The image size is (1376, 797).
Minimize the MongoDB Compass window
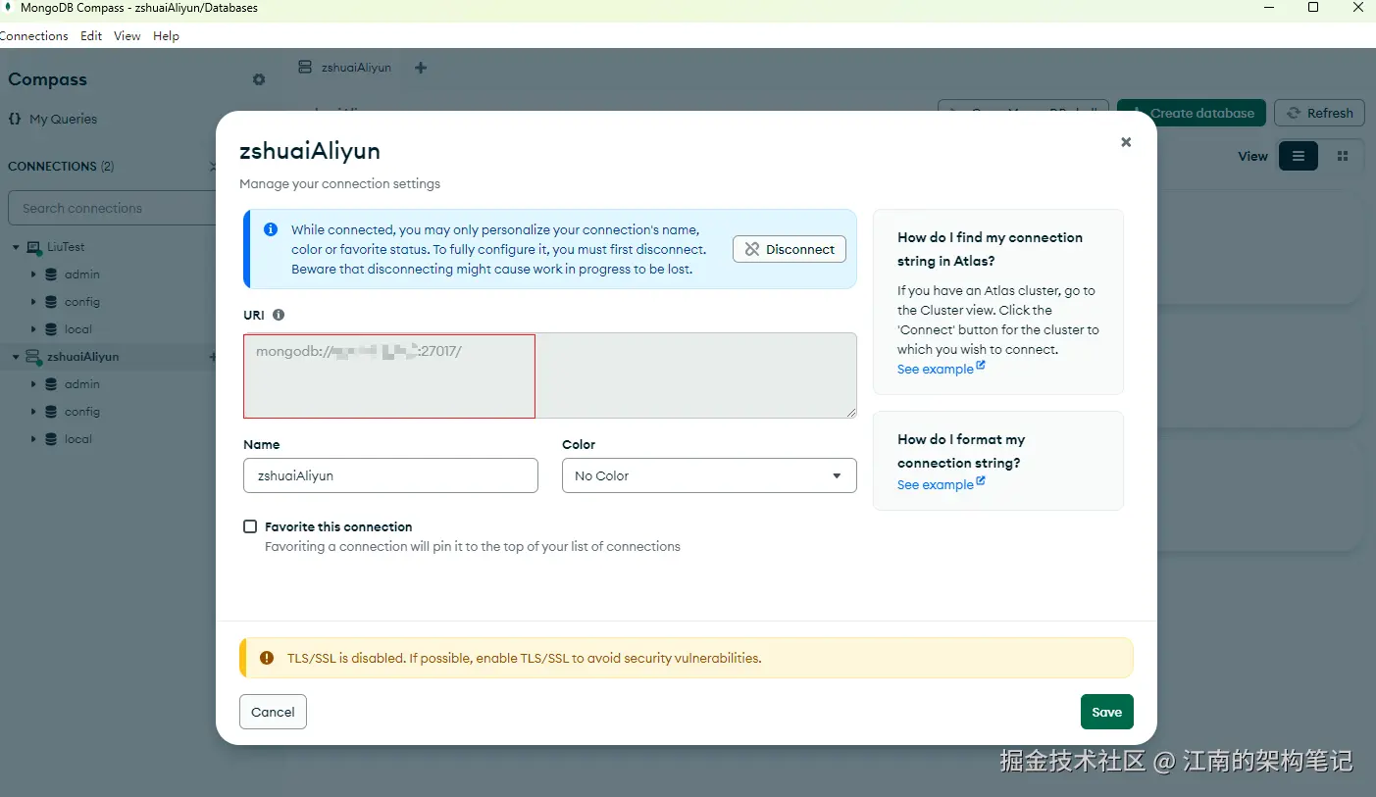(x=1268, y=8)
